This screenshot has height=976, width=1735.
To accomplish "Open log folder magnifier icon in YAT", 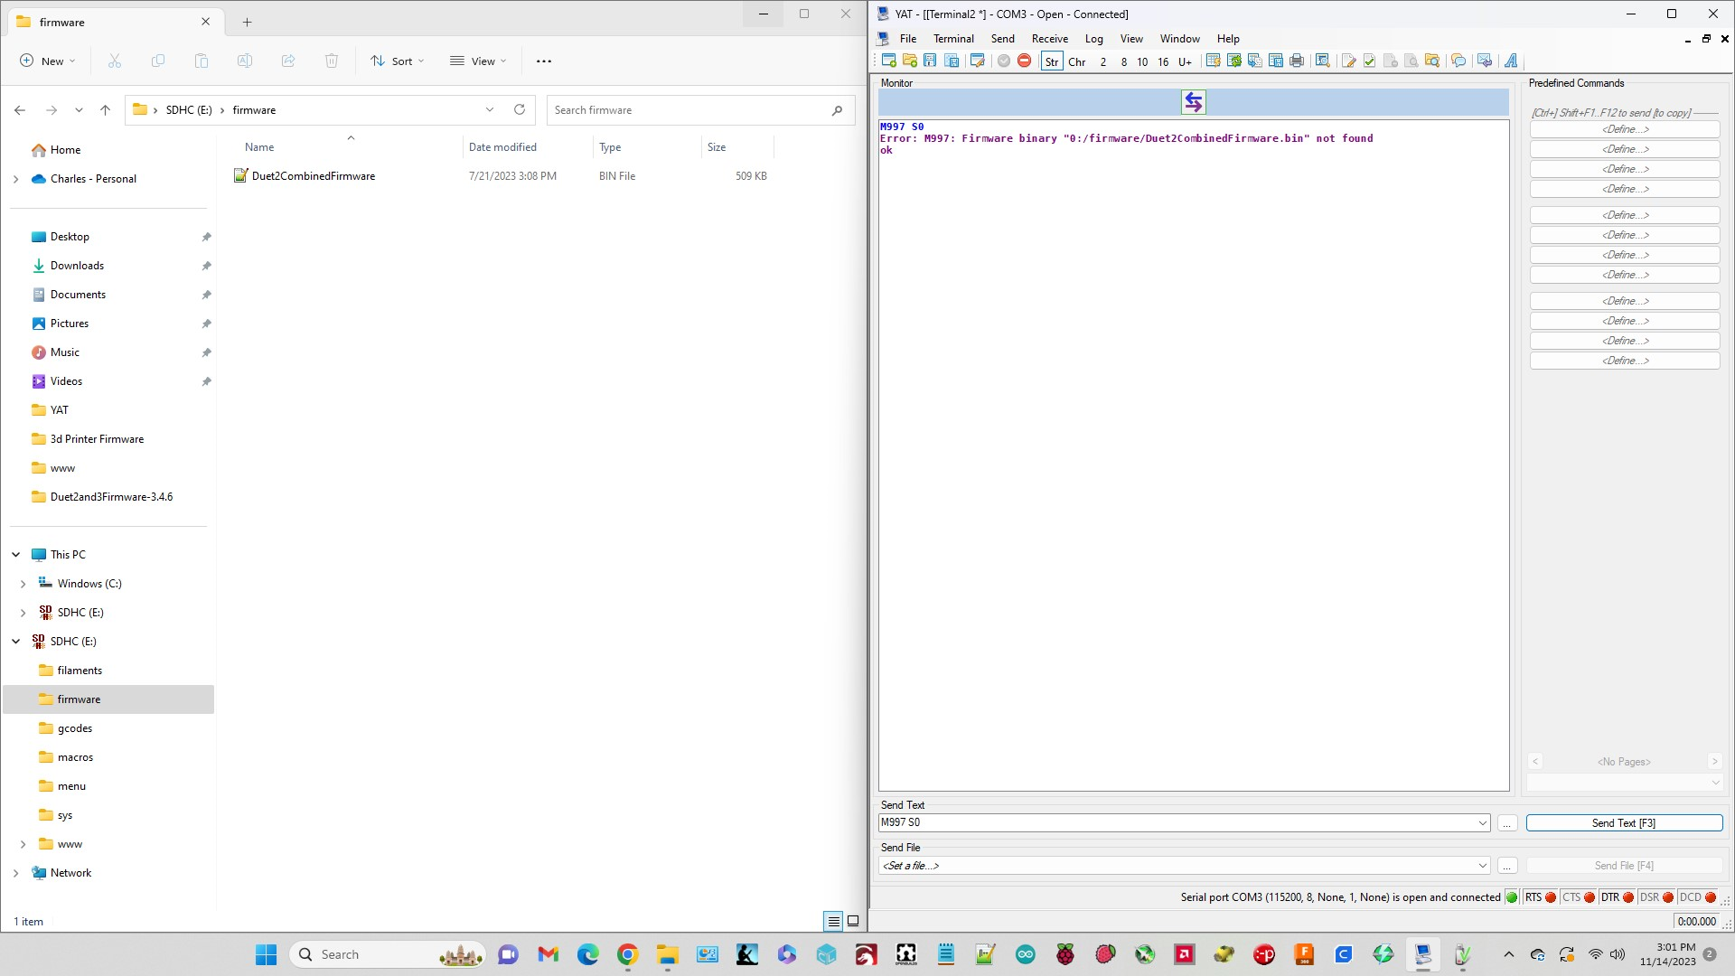I will click(1432, 61).
